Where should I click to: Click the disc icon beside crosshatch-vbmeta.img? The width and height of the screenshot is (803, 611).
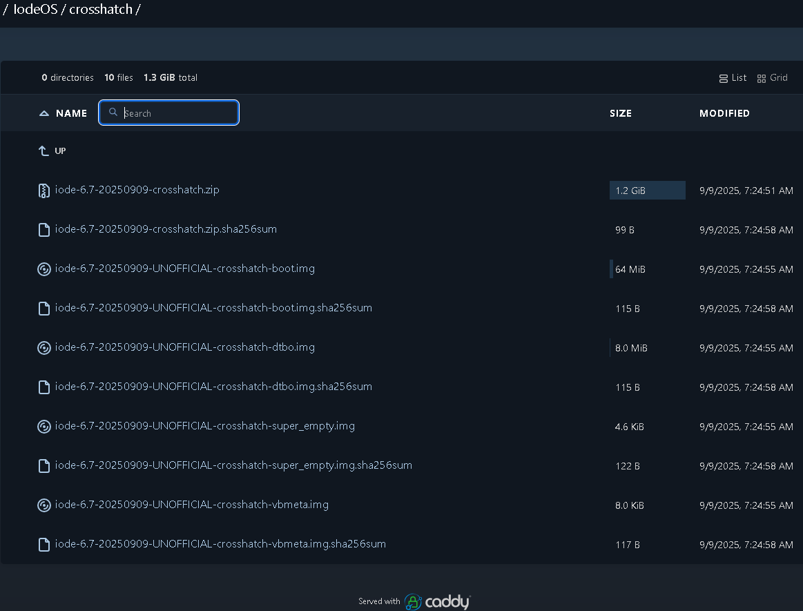tap(44, 505)
